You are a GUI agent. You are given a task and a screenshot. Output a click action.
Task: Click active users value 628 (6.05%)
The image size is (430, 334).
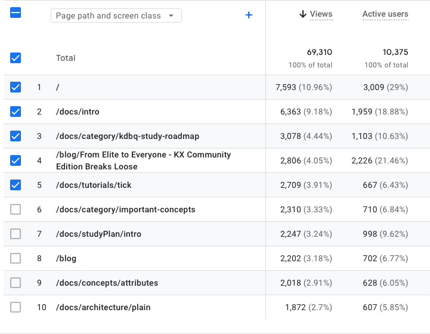386,283
